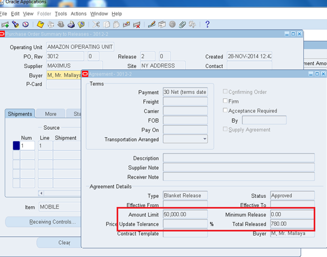Open the Folder menu
The height and width of the screenshot is (257, 327).
[x=44, y=14]
